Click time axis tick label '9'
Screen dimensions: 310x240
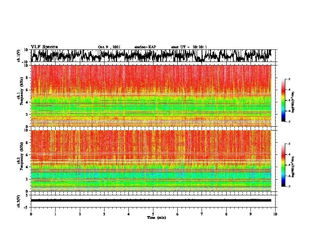pos(251,214)
